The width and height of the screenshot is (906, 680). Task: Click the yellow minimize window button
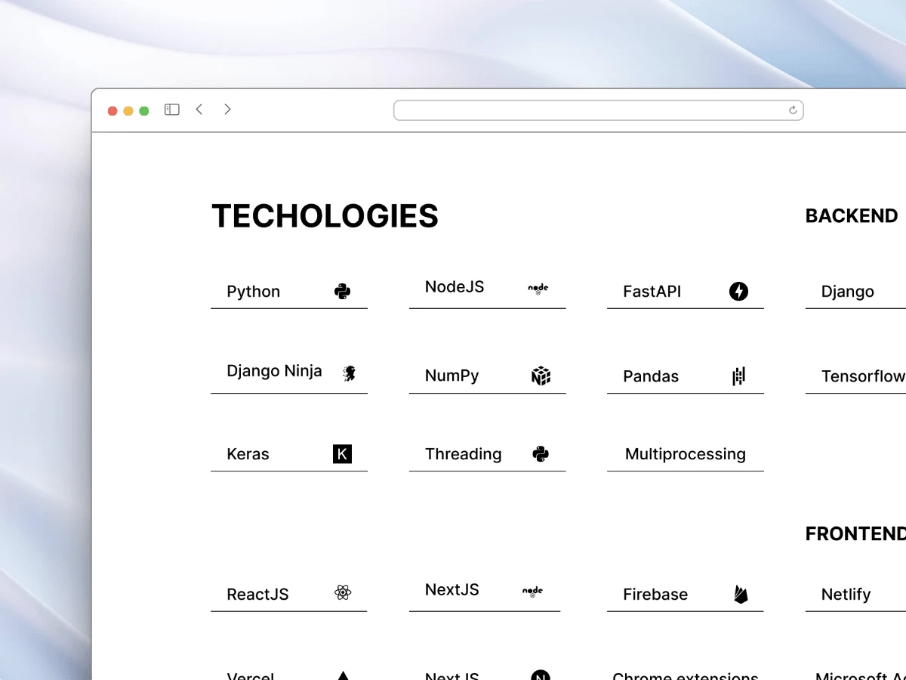(128, 111)
